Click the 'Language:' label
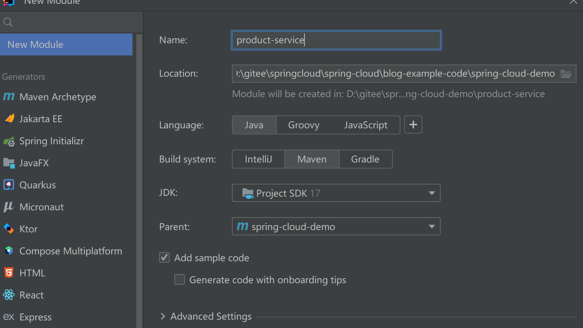Screen dimensions: 583x328 coord(181,125)
